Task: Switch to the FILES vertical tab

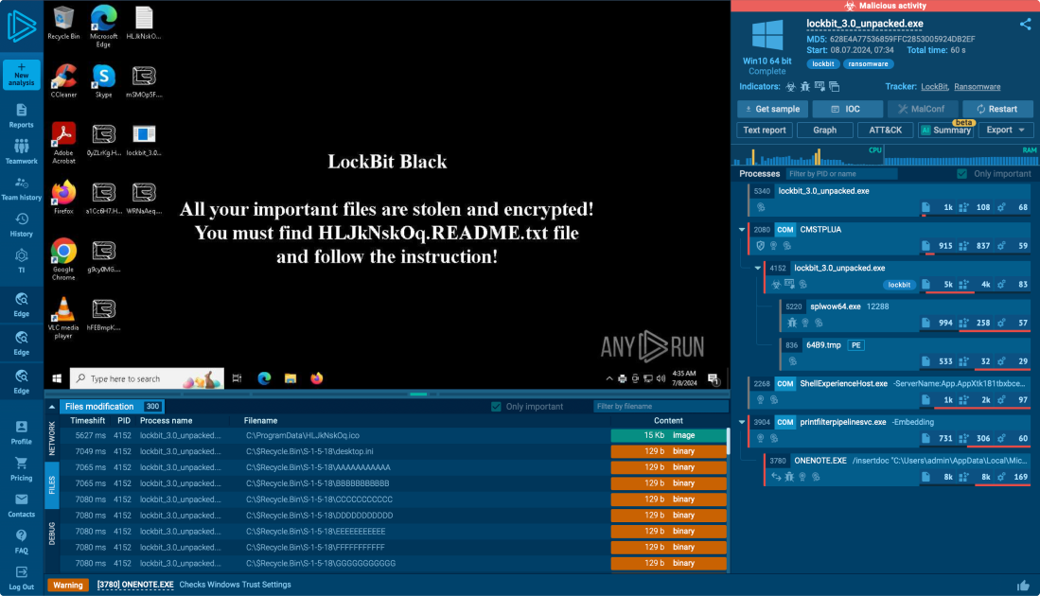Action: pos(52,485)
